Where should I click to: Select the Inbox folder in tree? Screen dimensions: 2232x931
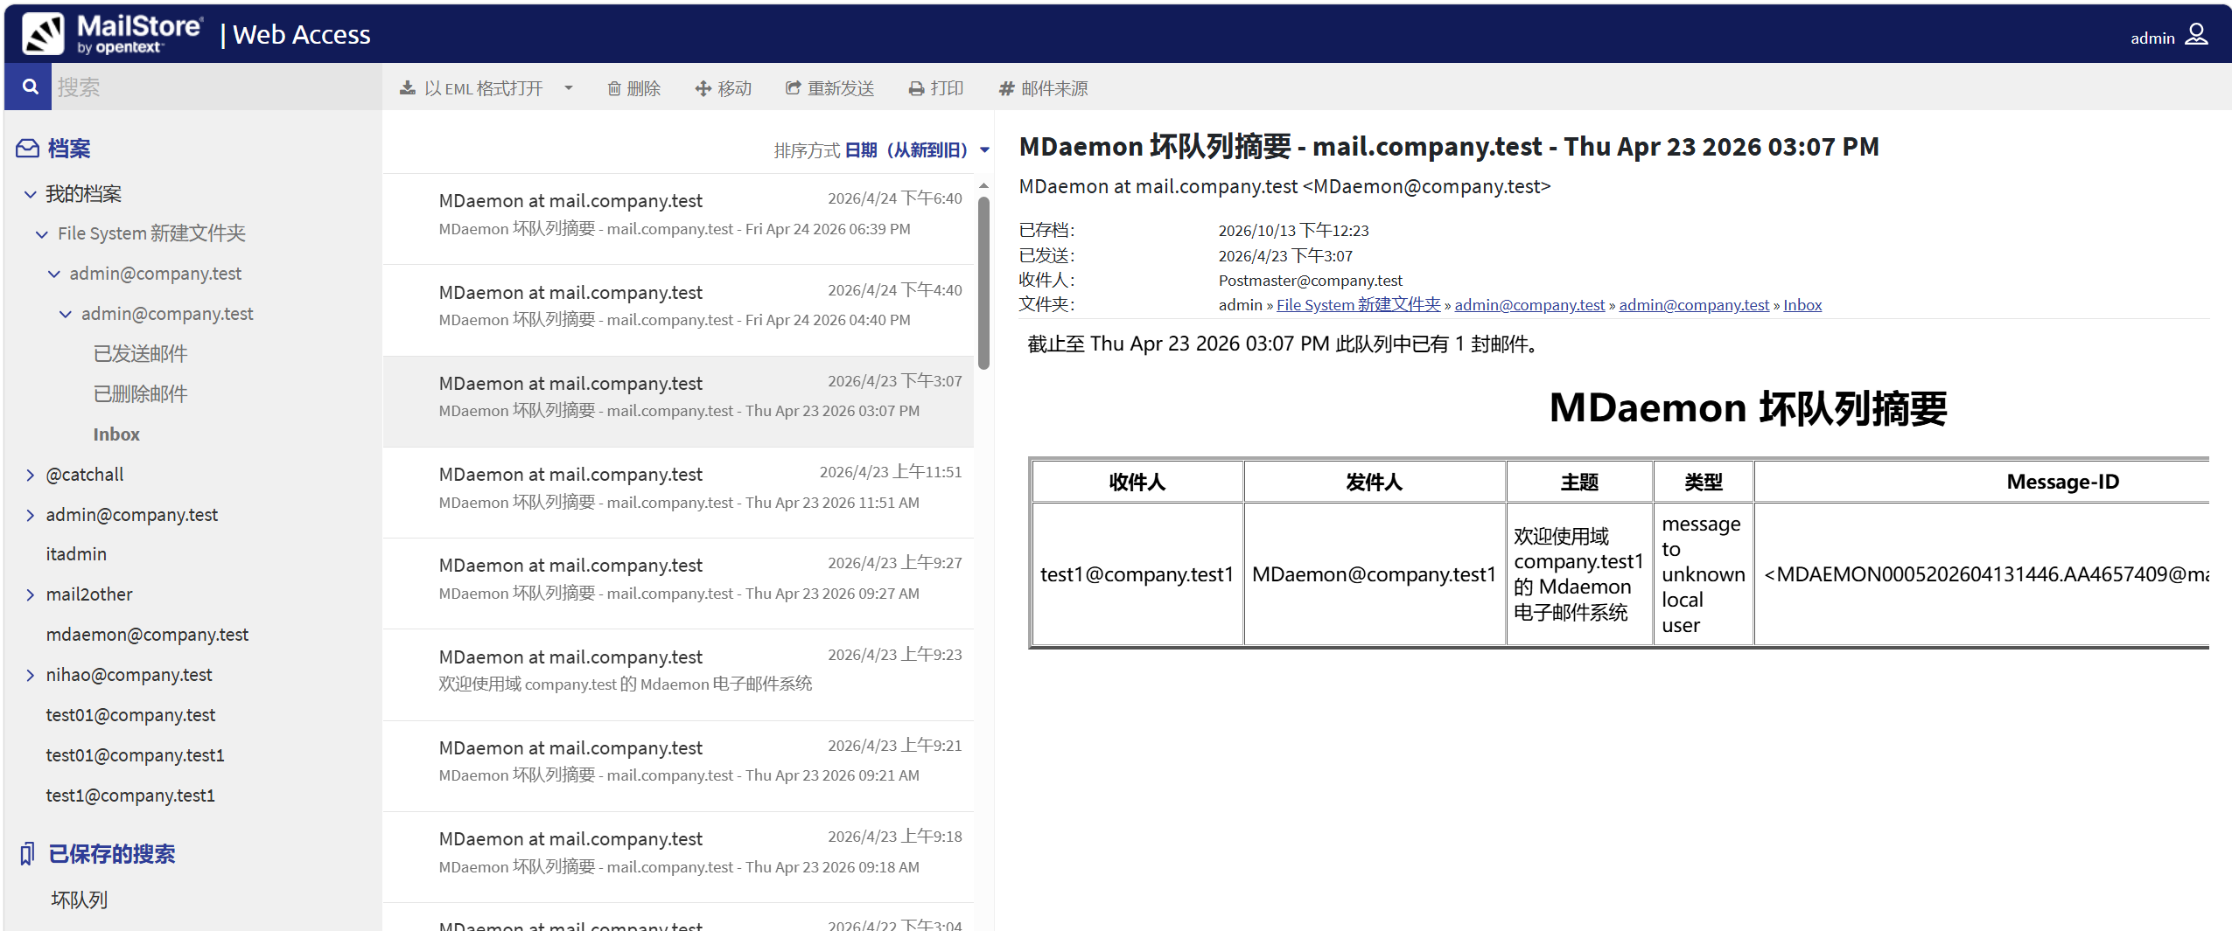[116, 434]
